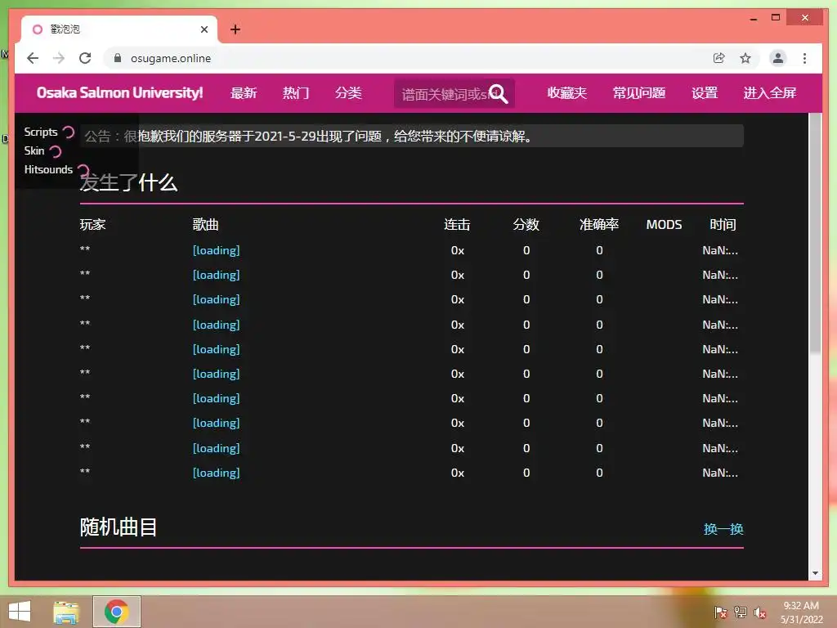Open the 设置 menu item

pyautogui.click(x=704, y=93)
